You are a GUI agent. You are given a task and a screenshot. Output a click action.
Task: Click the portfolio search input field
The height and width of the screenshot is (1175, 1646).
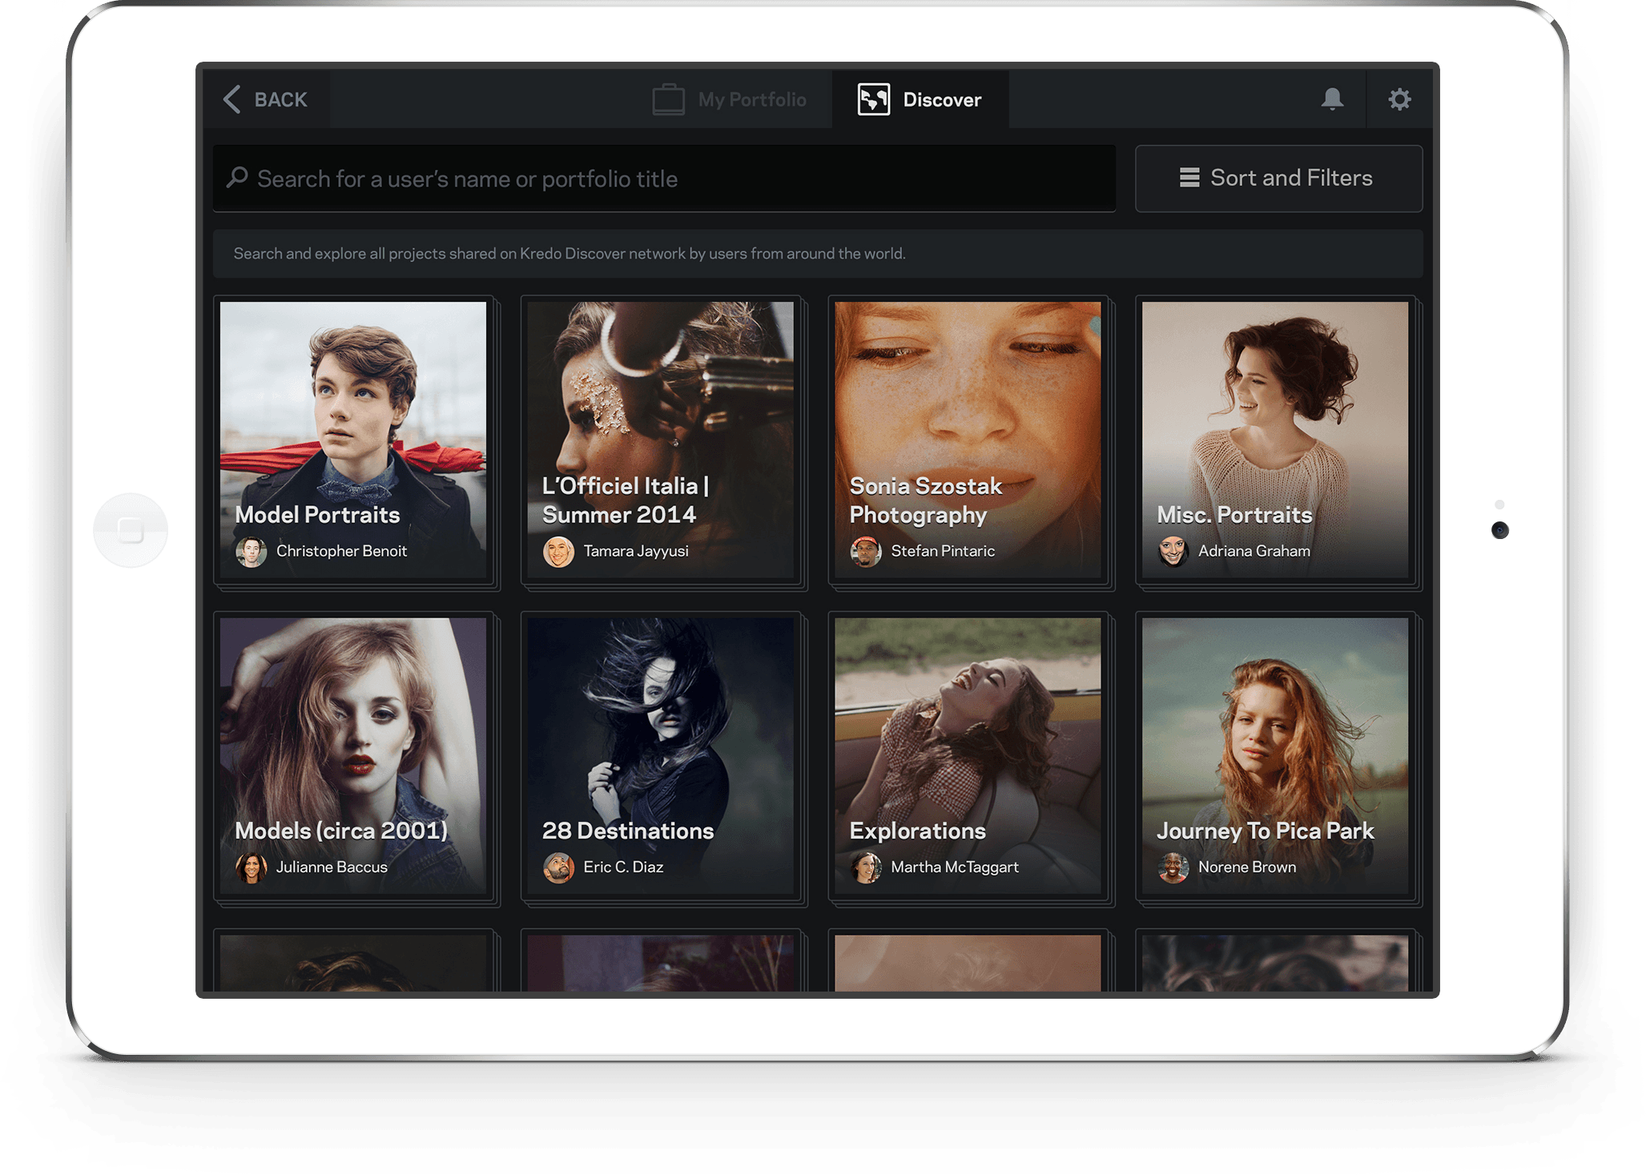click(x=663, y=178)
